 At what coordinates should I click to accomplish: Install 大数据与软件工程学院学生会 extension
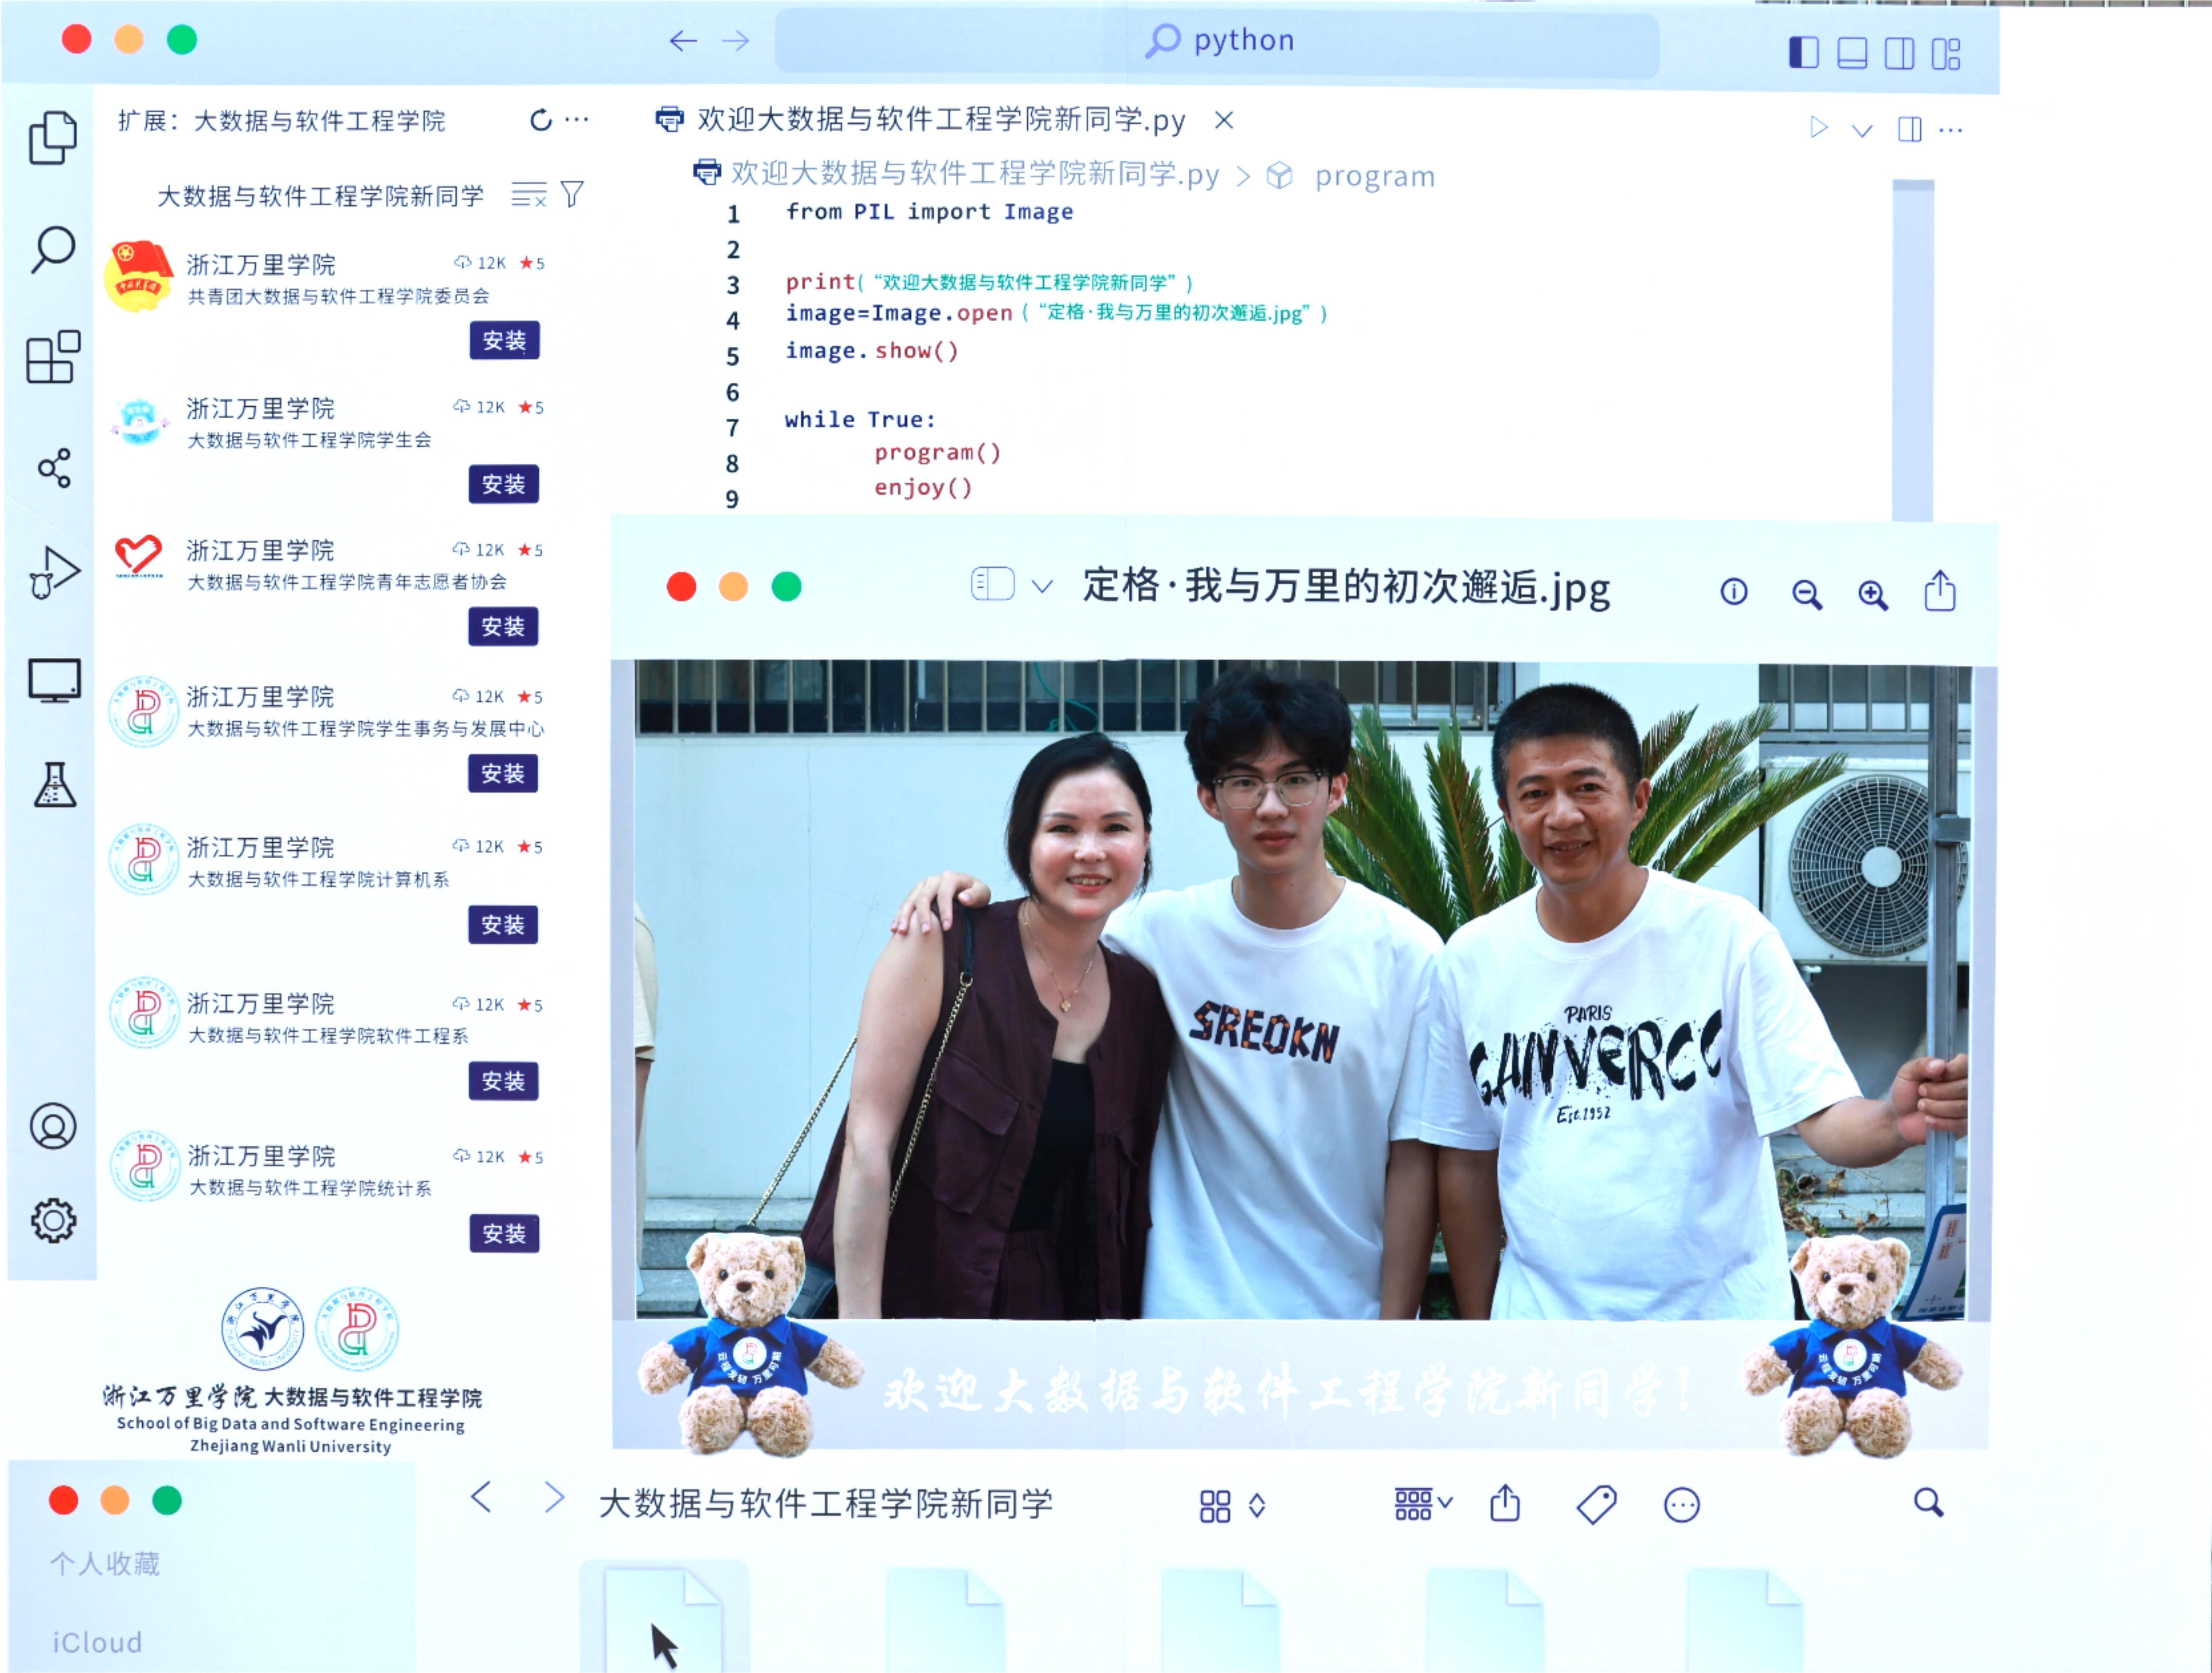tap(503, 484)
